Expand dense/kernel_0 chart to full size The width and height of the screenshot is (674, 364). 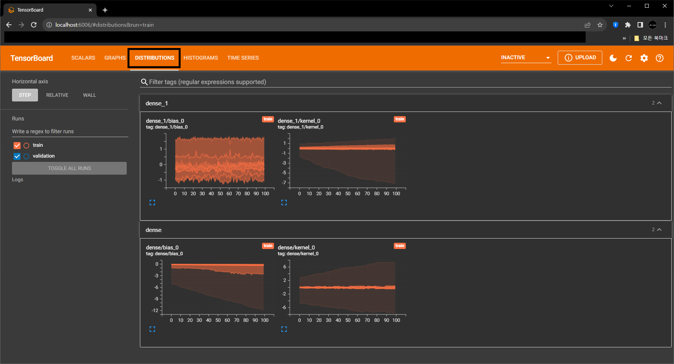[x=284, y=329]
